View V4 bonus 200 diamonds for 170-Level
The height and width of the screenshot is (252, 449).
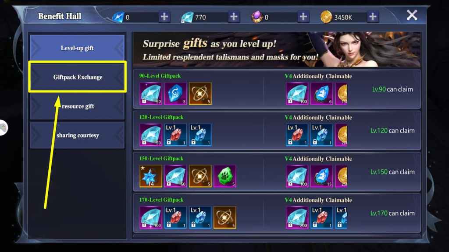297,217
